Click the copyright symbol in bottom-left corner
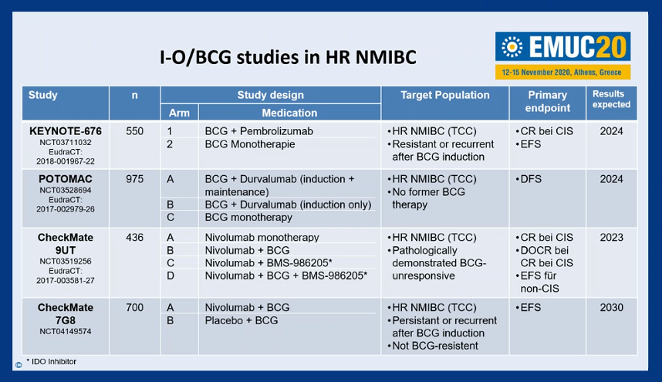The image size is (662, 382). [x=19, y=365]
